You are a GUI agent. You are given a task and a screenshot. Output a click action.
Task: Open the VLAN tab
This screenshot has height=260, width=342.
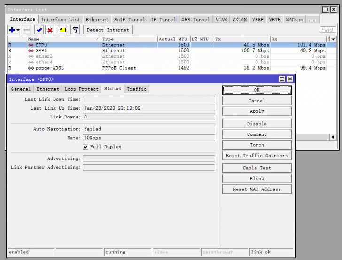coord(221,19)
